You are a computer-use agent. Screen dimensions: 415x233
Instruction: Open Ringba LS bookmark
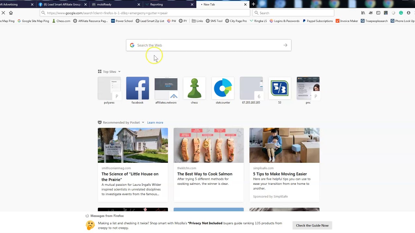258,21
